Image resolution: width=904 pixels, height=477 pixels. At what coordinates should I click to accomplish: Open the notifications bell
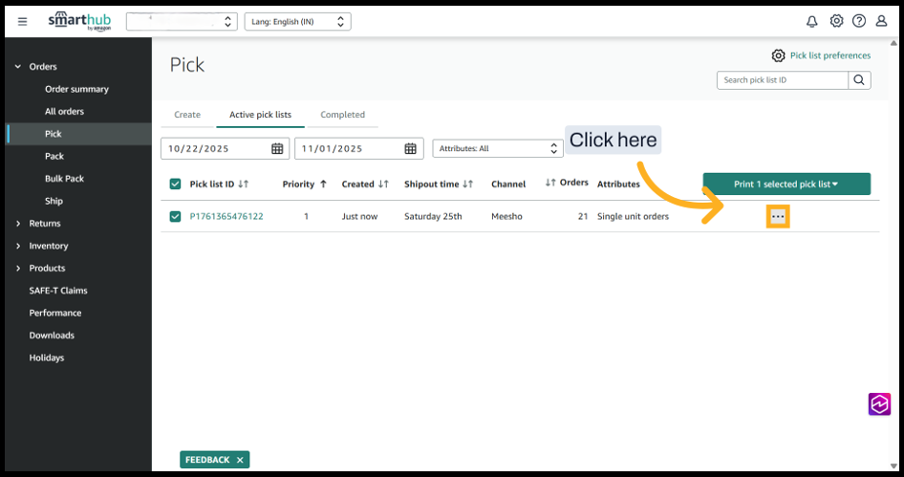[x=812, y=21]
